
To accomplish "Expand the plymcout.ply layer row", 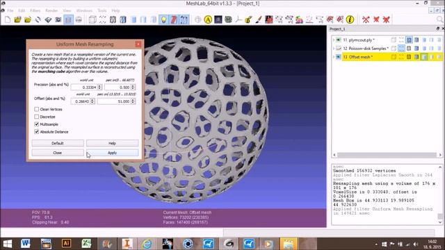I will point(334,40).
